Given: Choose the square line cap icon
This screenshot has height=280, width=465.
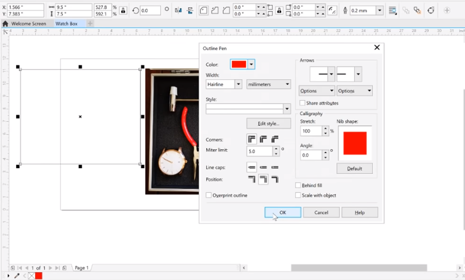Looking at the screenshot, I should [x=252, y=167].
